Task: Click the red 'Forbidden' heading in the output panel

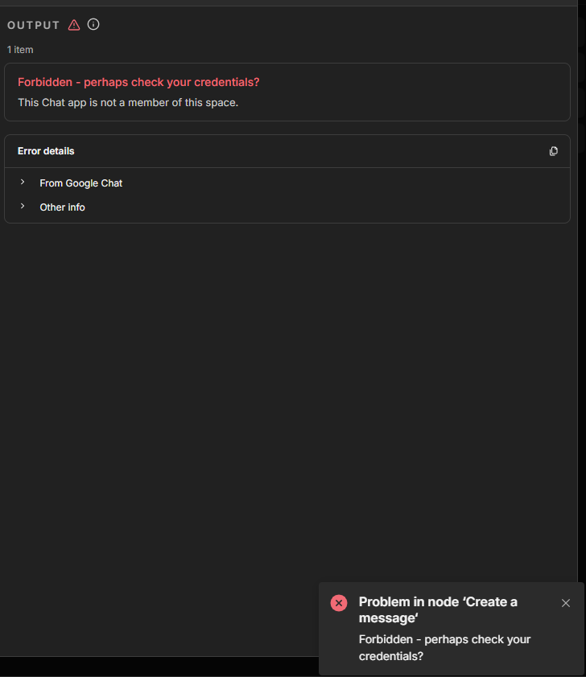Action: pos(138,82)
